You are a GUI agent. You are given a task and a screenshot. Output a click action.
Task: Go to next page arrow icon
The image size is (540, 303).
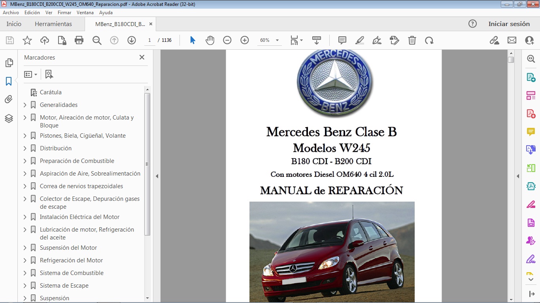pyautogui.click(x=132, y=40)
